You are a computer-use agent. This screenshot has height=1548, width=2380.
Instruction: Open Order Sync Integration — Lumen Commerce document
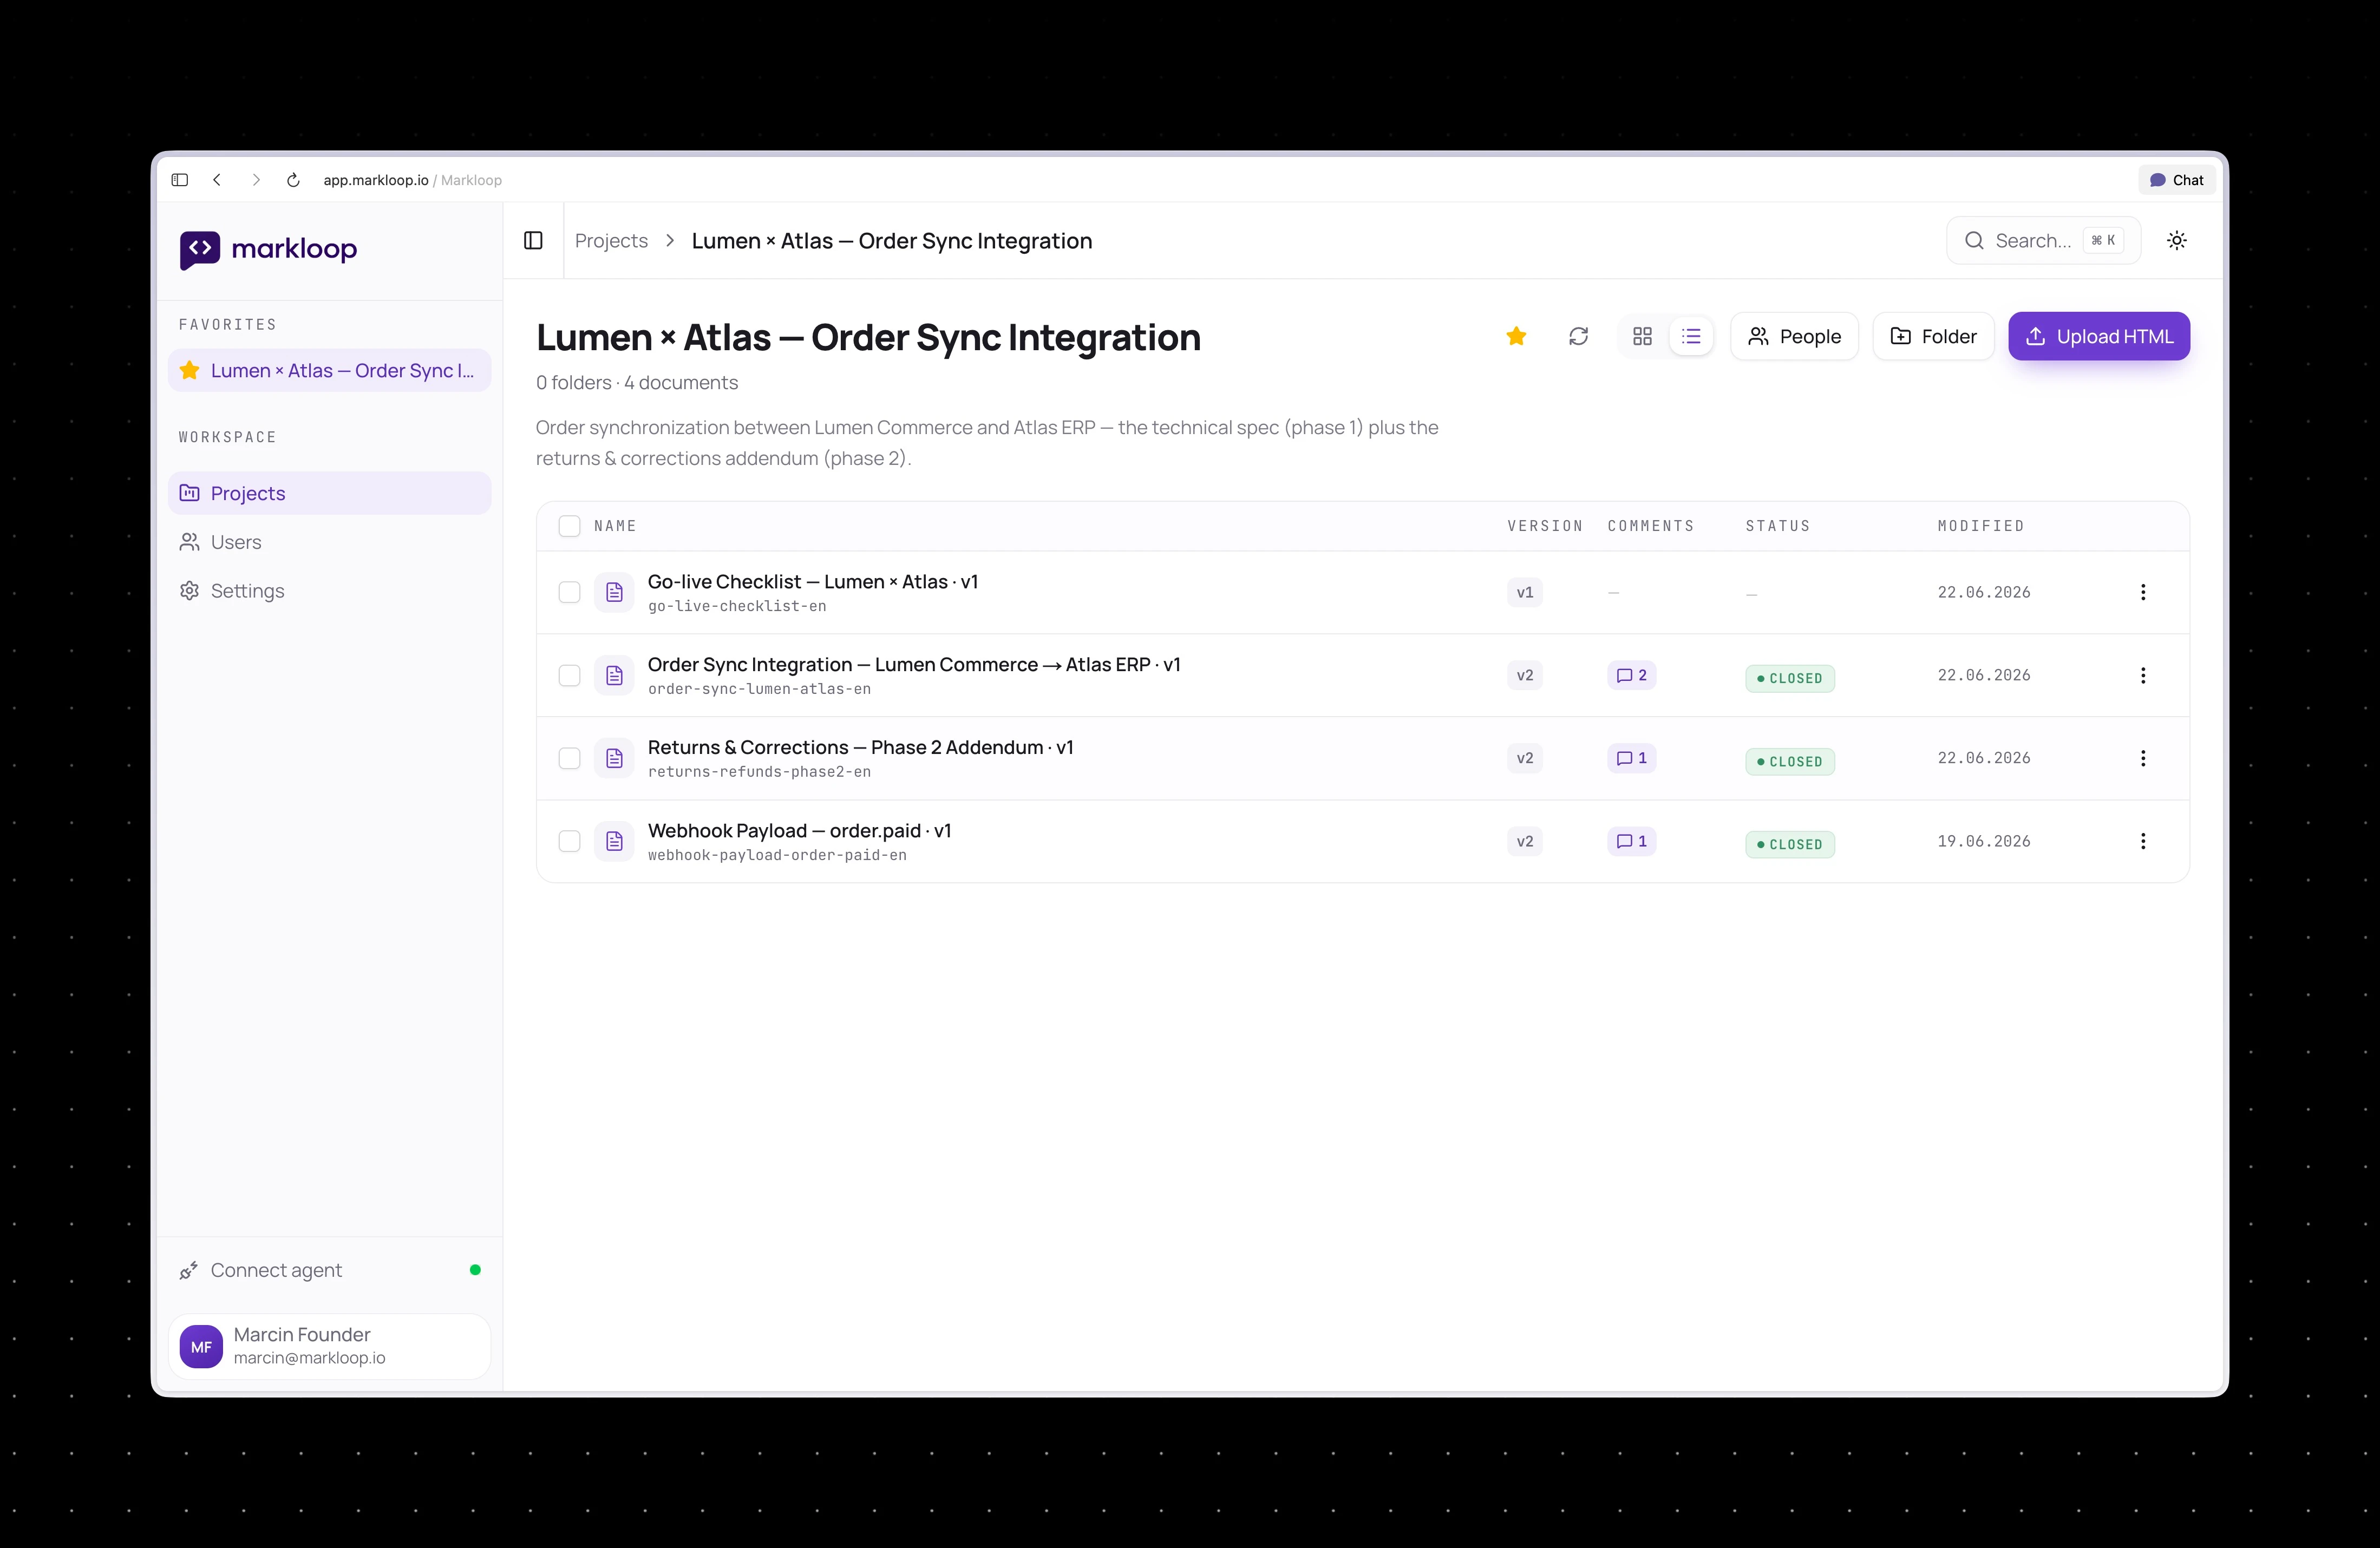(x=914, y=665)
